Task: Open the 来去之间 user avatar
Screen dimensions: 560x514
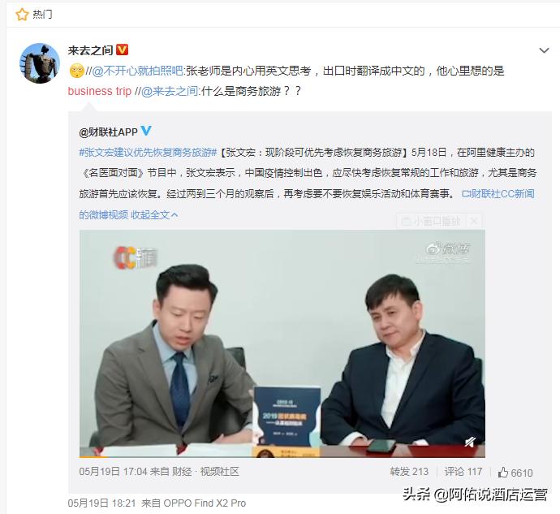Action: (40, 63)
